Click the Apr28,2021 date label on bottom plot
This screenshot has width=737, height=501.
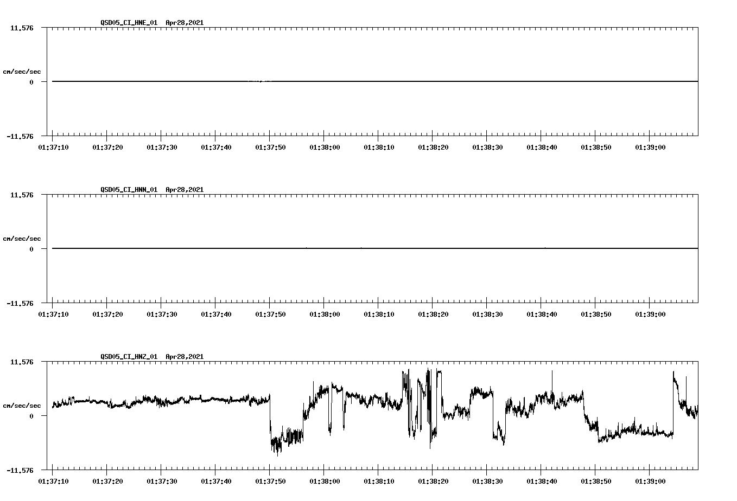coord(185,356)
